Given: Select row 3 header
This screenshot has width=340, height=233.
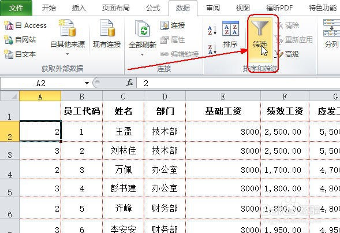Looking at the screenshot, I should click(10, 151).
